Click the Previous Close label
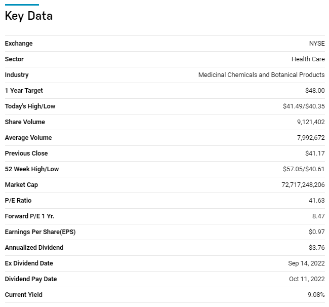 click(26, 153)
